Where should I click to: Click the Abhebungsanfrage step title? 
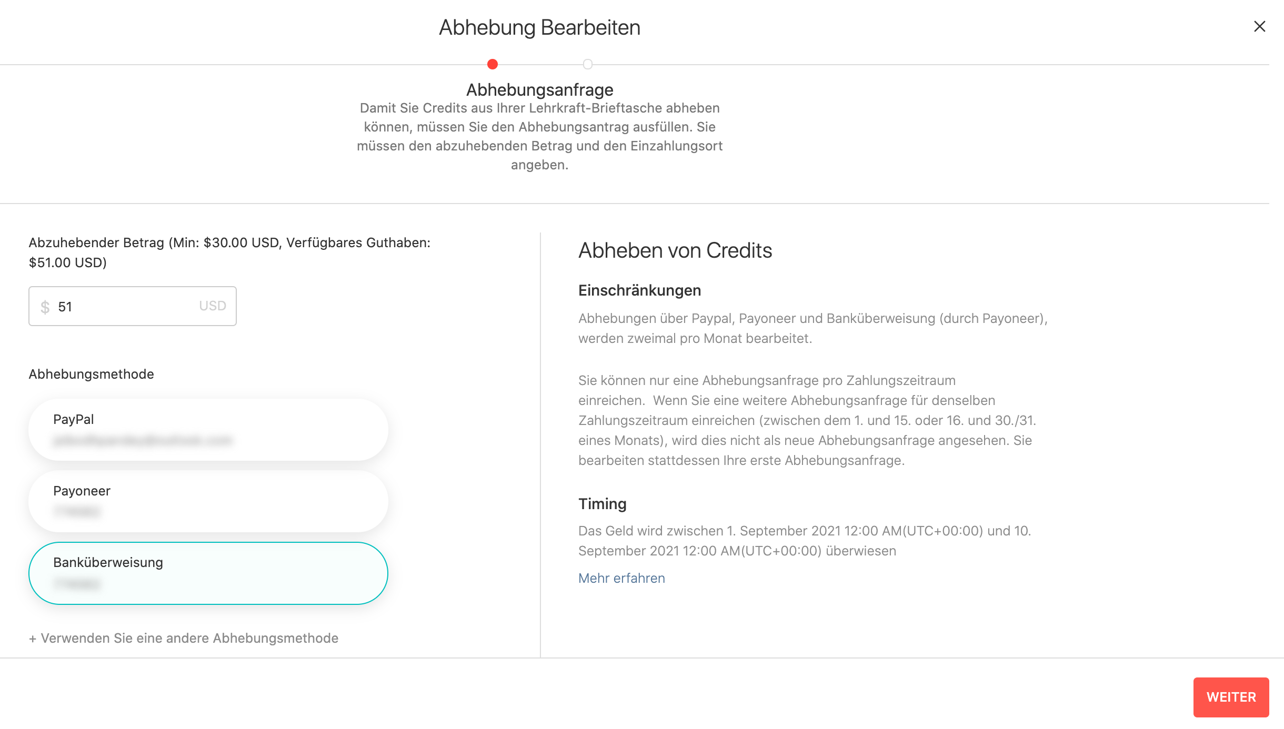[540, 90]
